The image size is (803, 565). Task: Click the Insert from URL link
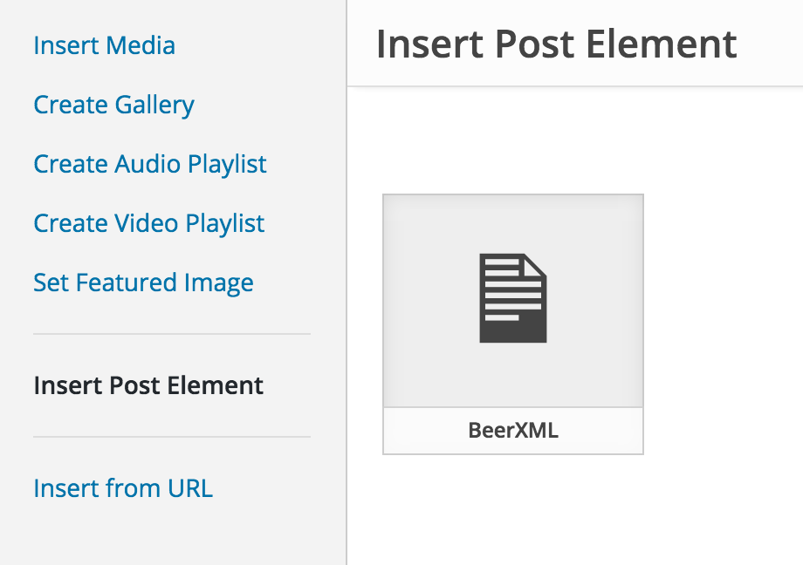coord(123,488)
